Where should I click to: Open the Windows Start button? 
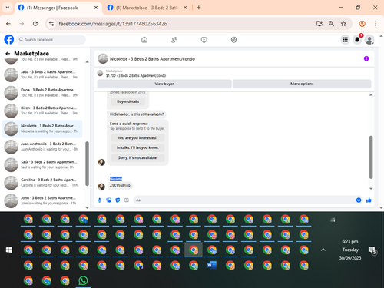coord(9,250)
